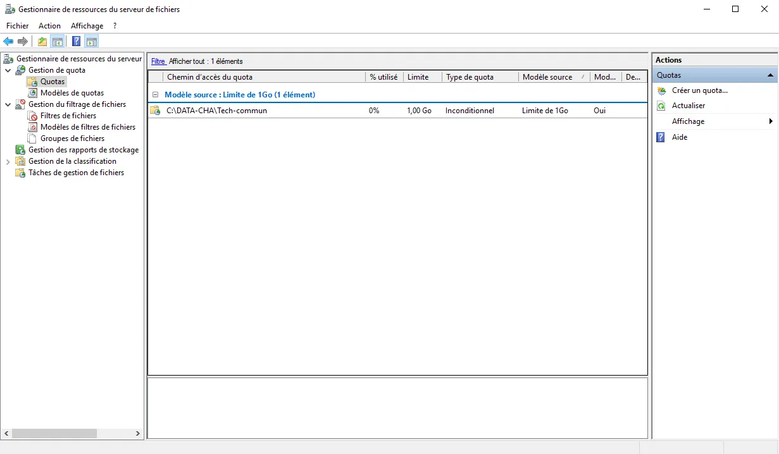Click the left pane horizontal scrollbar thumb
This screenshot has width=779, height=454.
pos(54,434)
